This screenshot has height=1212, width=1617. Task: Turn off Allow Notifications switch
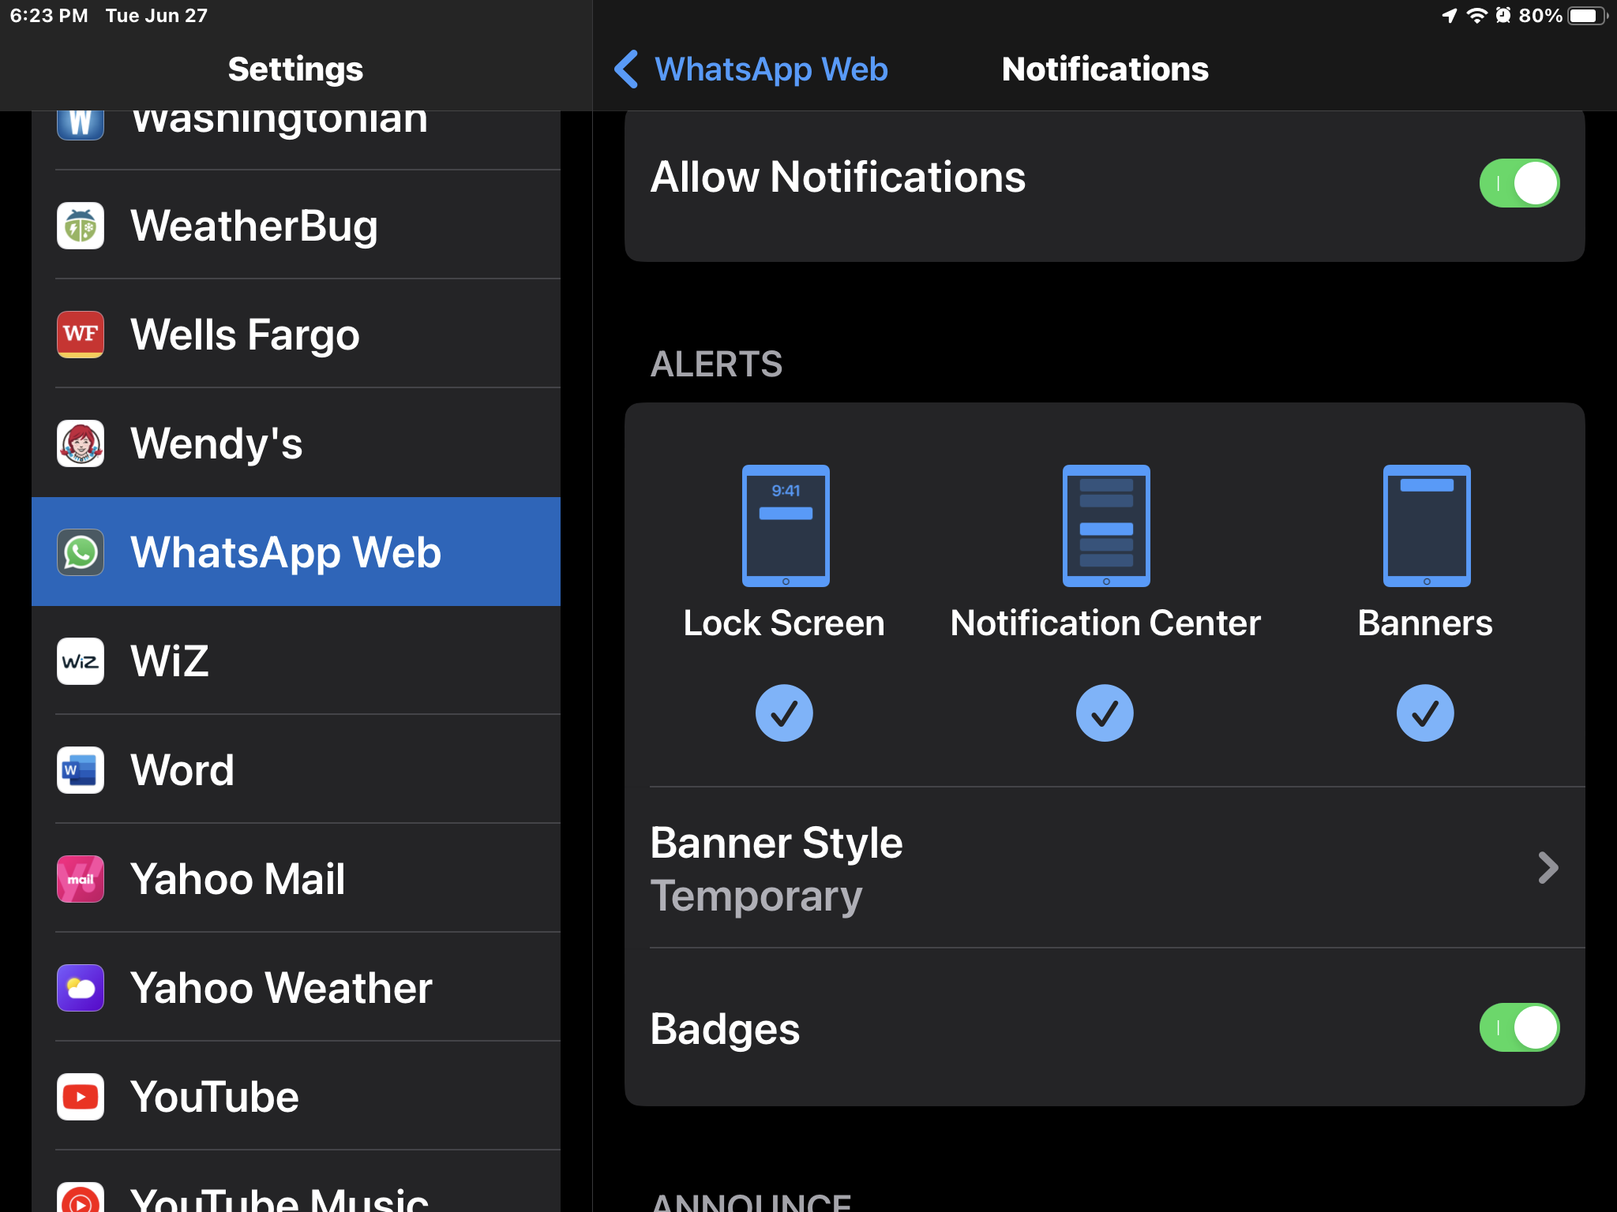coord(1518,183)
